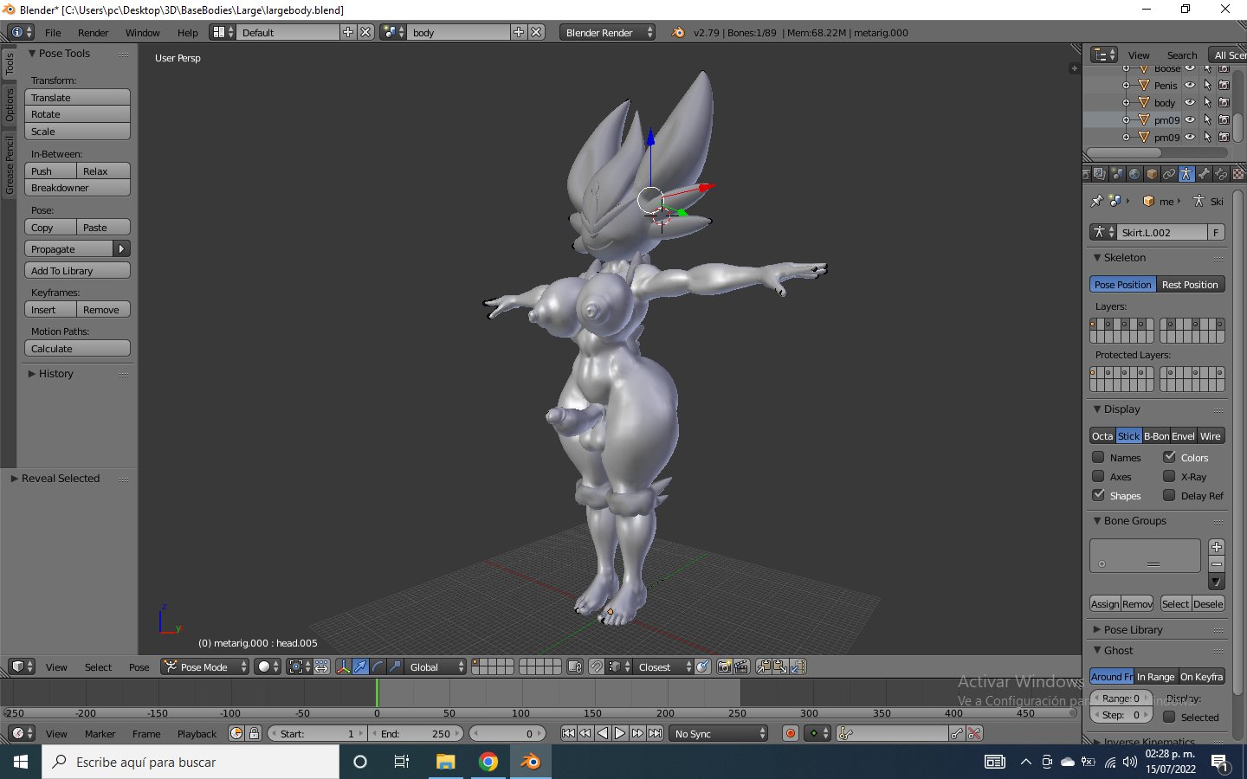The image size is (1247, 779).
Task: Open the Pose Mode dropdown
Action: (x=205, y=666)
